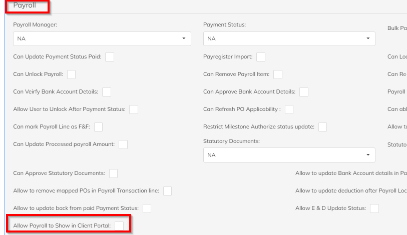
Task: Open the Payroll Manager dropdown
Action: [102, 38]
